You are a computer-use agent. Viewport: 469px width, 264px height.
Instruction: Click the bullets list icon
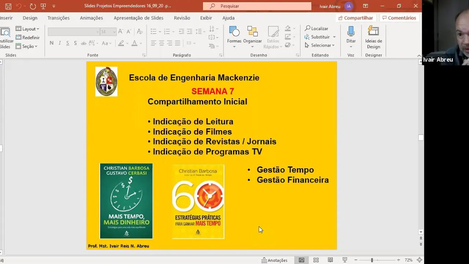coord(154,32)
